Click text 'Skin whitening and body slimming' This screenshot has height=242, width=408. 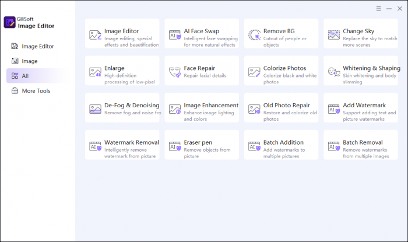point(369,79)
